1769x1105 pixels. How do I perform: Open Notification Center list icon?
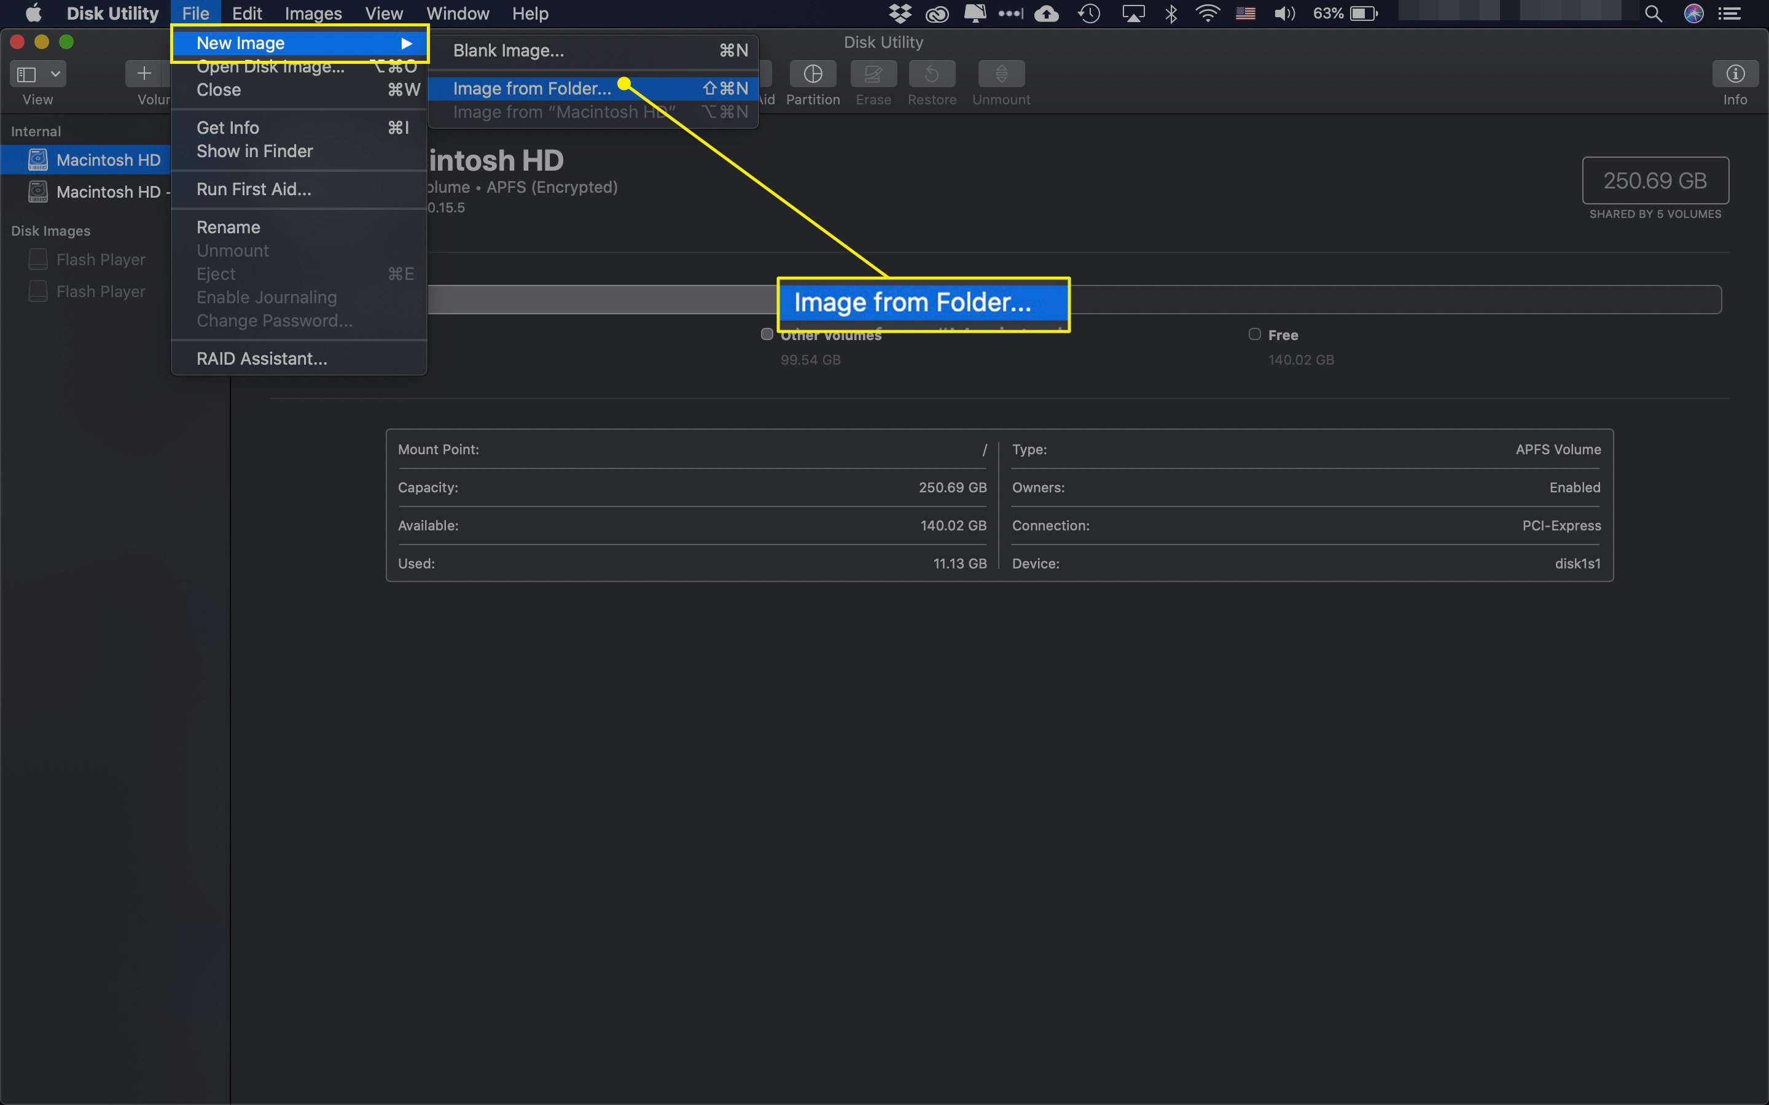(x=1729, y=13)
